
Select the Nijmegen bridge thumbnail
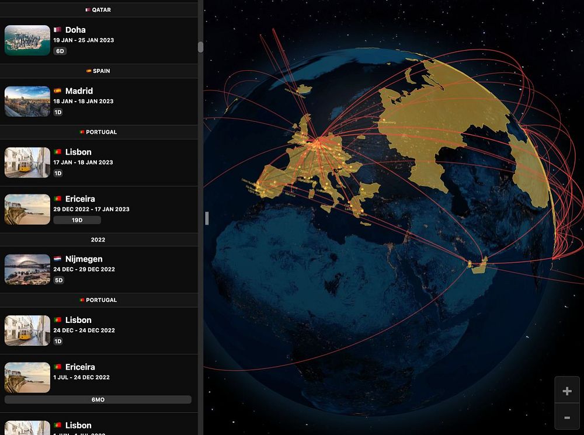(x=27, y=269)
